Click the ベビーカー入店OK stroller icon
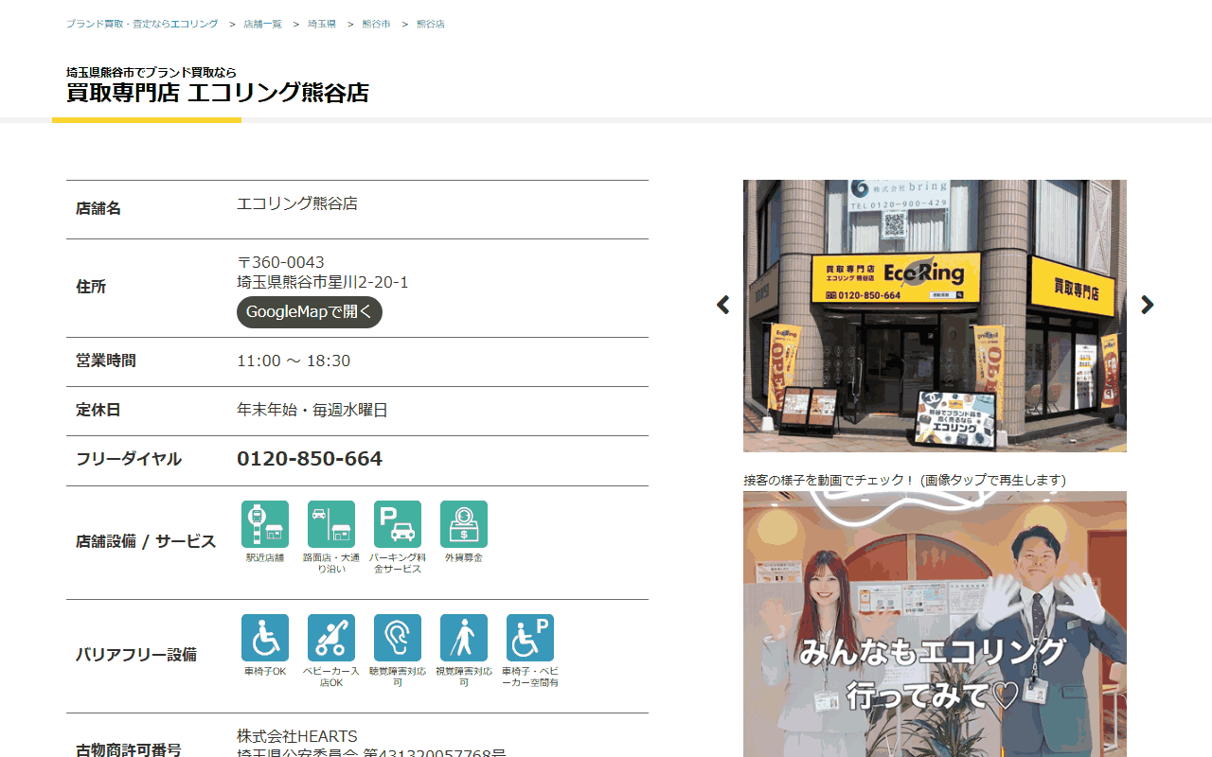Image resolution: width=1212 pixels, height=757 pixels. coord(331,638)
